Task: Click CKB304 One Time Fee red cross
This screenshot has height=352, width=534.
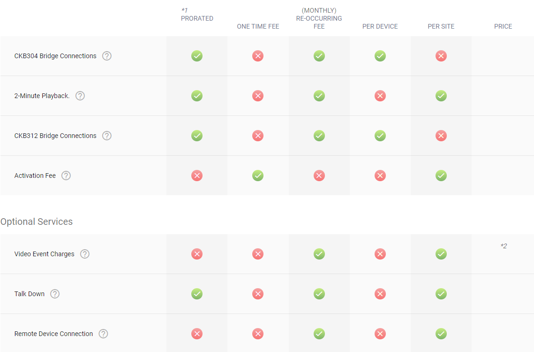Action: pos(258,56)
